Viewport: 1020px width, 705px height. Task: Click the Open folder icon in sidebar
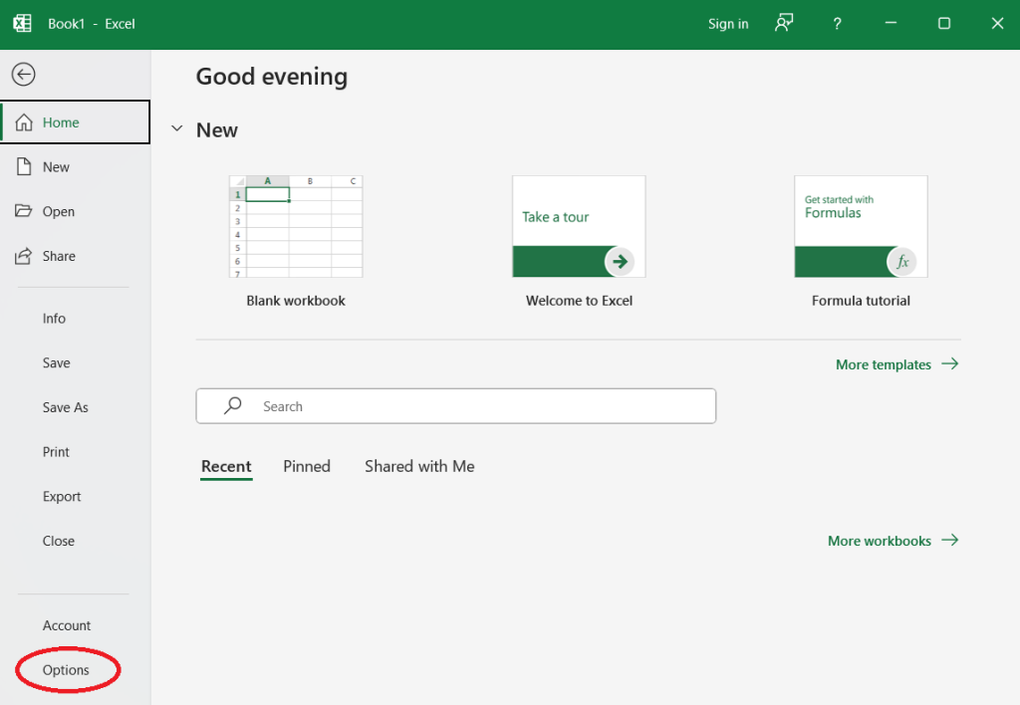[x=24, y=211]
